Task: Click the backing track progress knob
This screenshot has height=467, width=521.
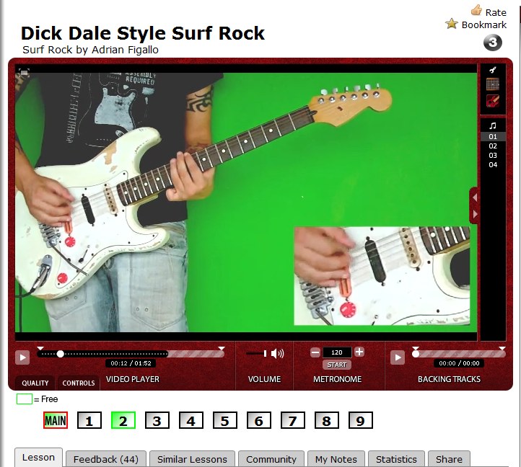Action: pos(416,354)
